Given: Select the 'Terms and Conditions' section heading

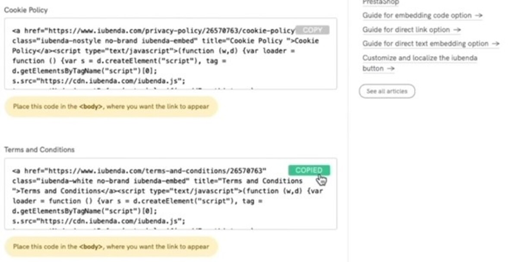Looking at the screenshot, I should pyautogui.click(x=39, y=150).
